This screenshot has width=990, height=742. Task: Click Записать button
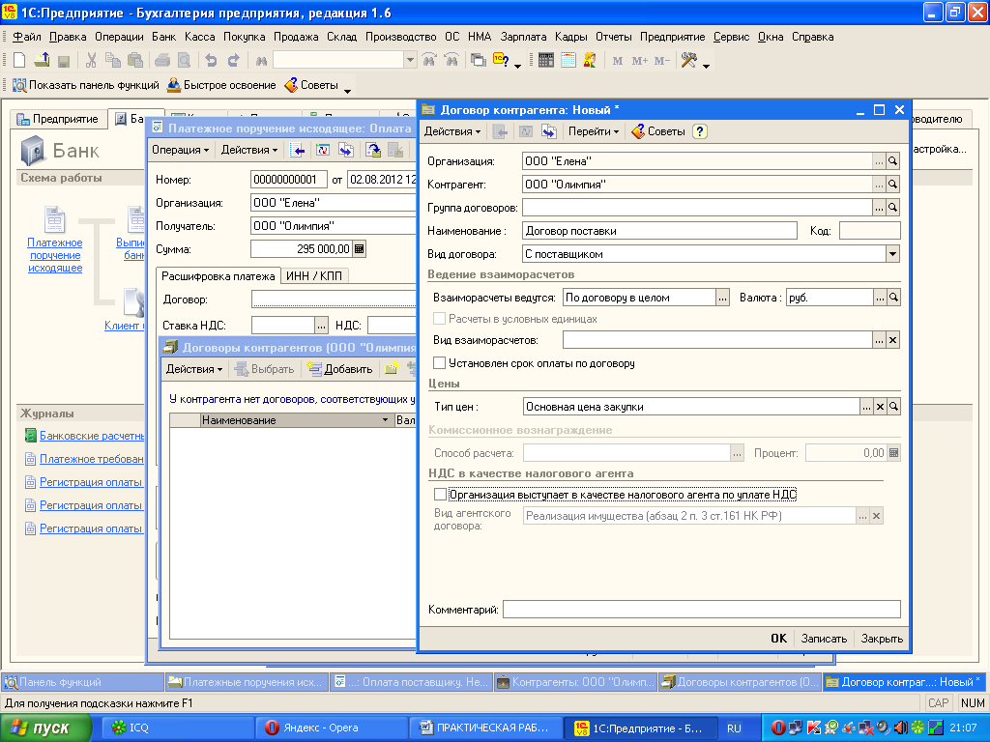coord(824,639)
